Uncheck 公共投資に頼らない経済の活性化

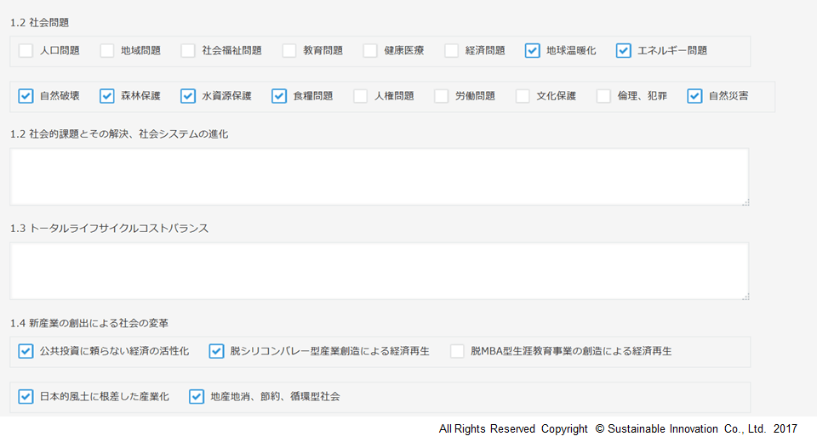pyautogui.click(x=26, y=351)
